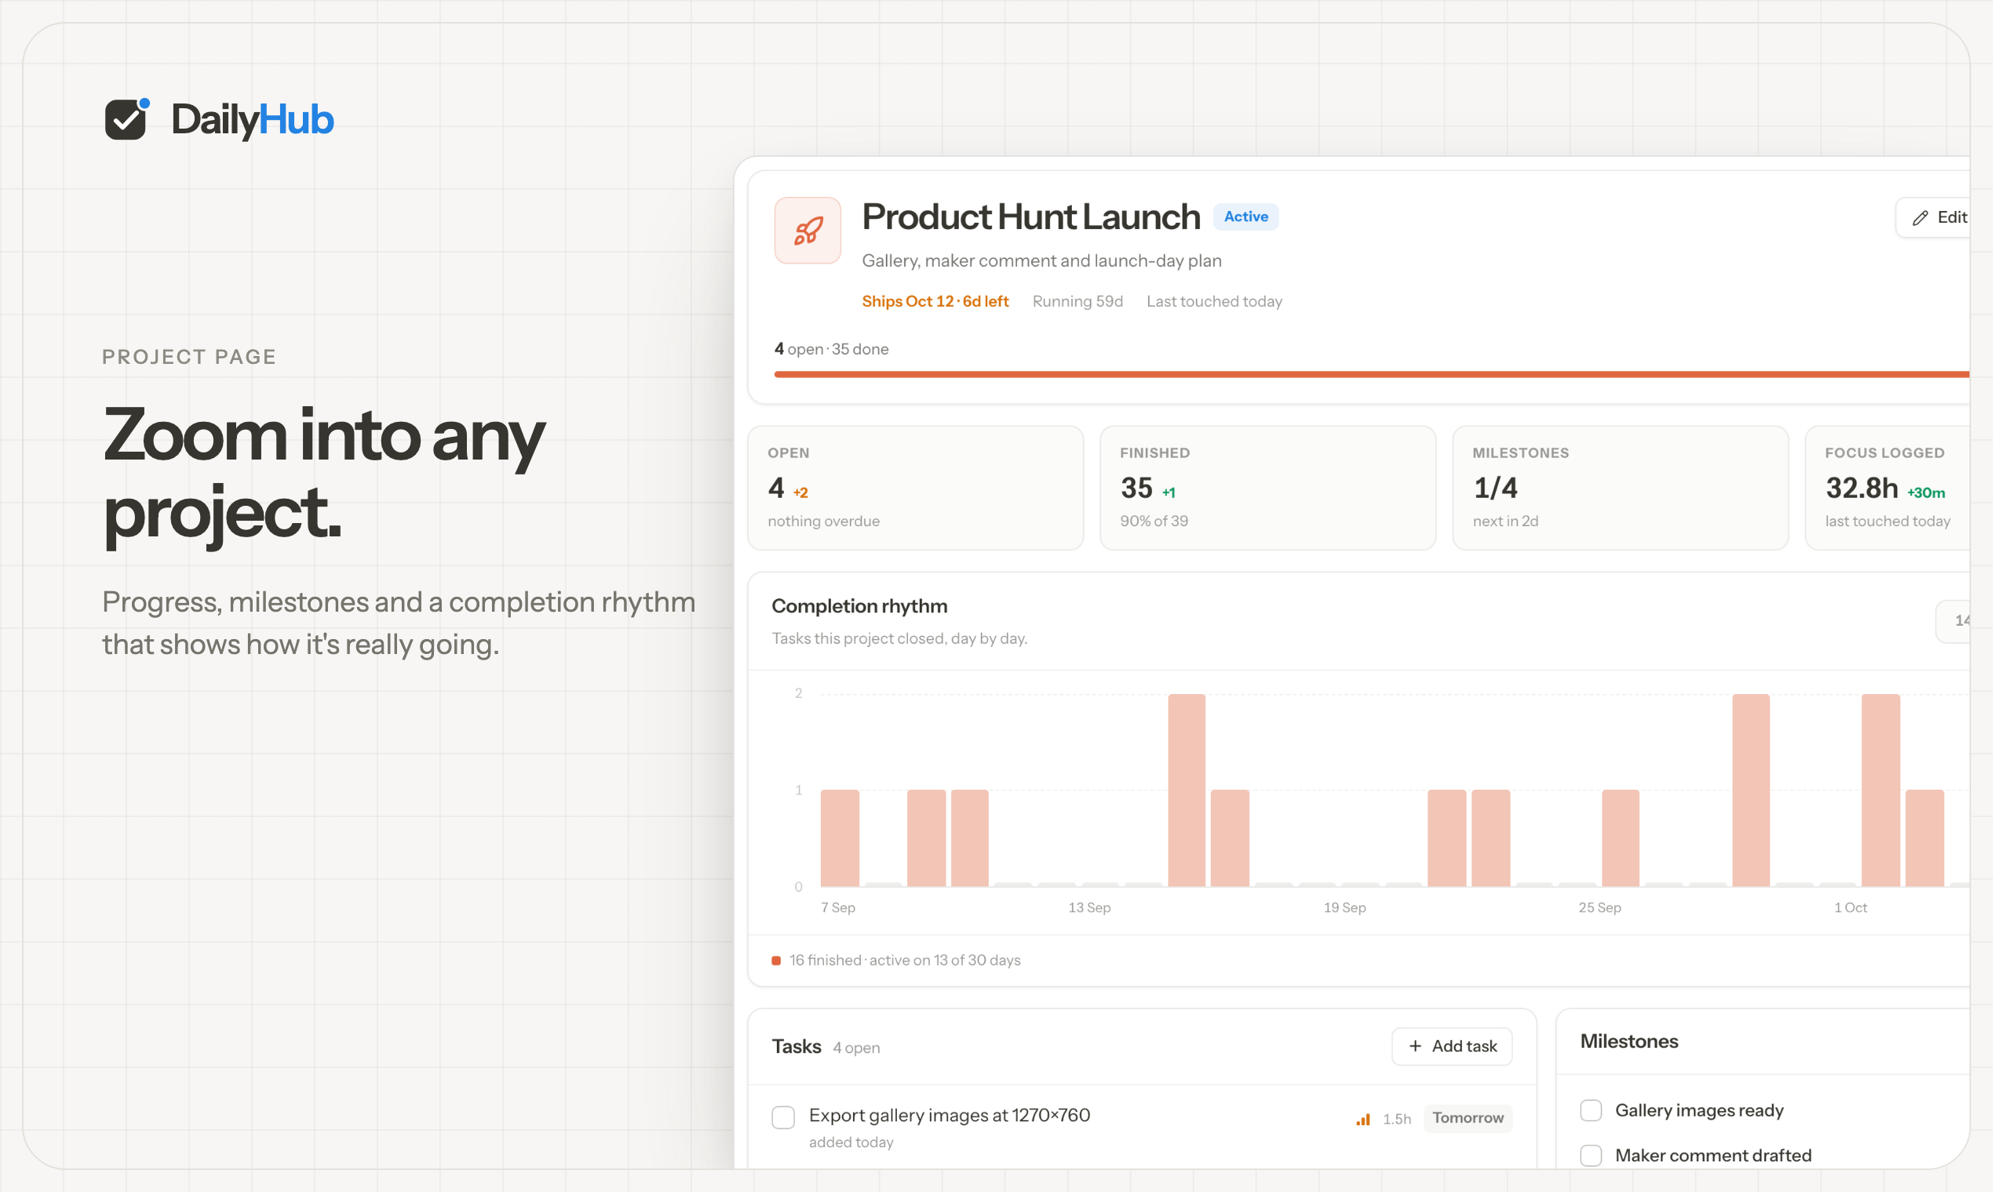This screenshot has height=1192, width=1993.
Task: Click the 'Milestones' panel heading
Action: (1629, 1041)
